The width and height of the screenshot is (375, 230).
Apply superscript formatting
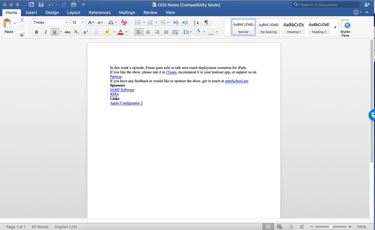pyautogui.click(x=85, y=32)
